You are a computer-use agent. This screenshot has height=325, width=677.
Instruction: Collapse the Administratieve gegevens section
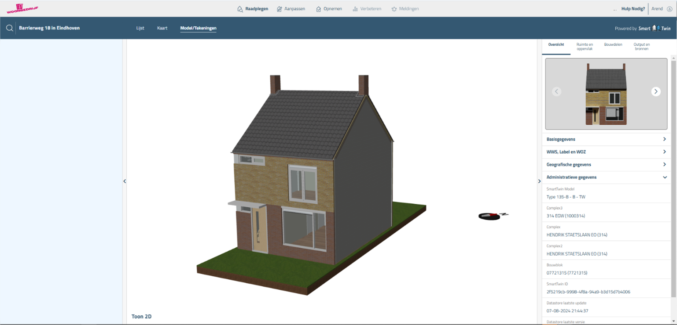[606, 177]
